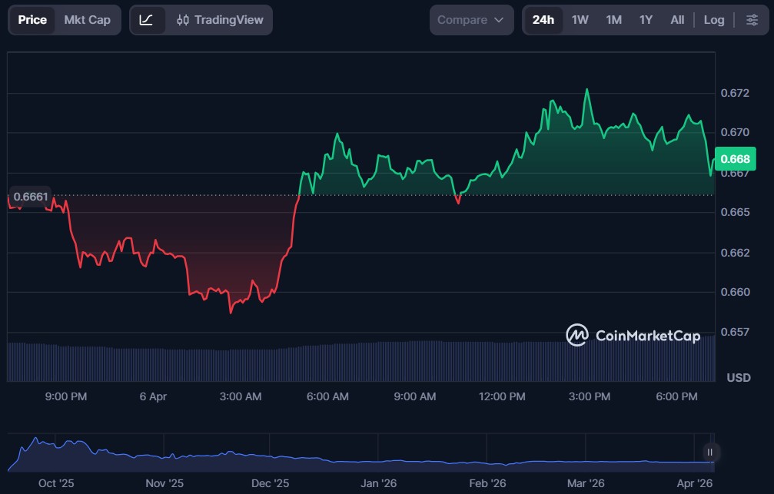Show the All time range
The height and width of the screenshot is (494, 774).
click(677, 20)
